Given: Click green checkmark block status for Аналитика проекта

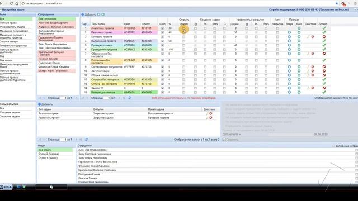Looking at the screenshot, I should [324, 28].
